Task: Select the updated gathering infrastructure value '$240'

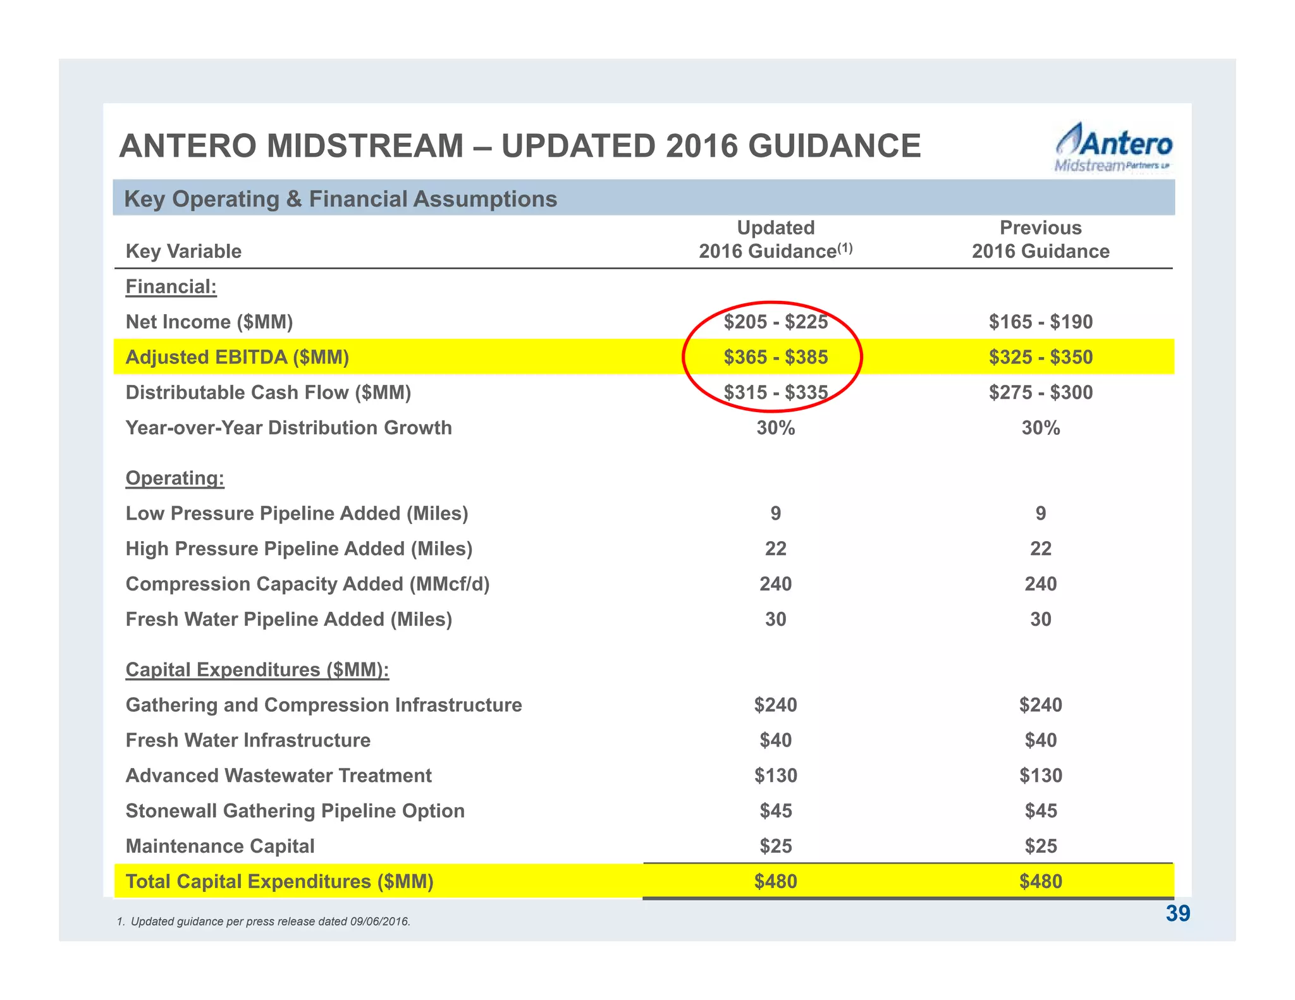Action: coord(776,705)
